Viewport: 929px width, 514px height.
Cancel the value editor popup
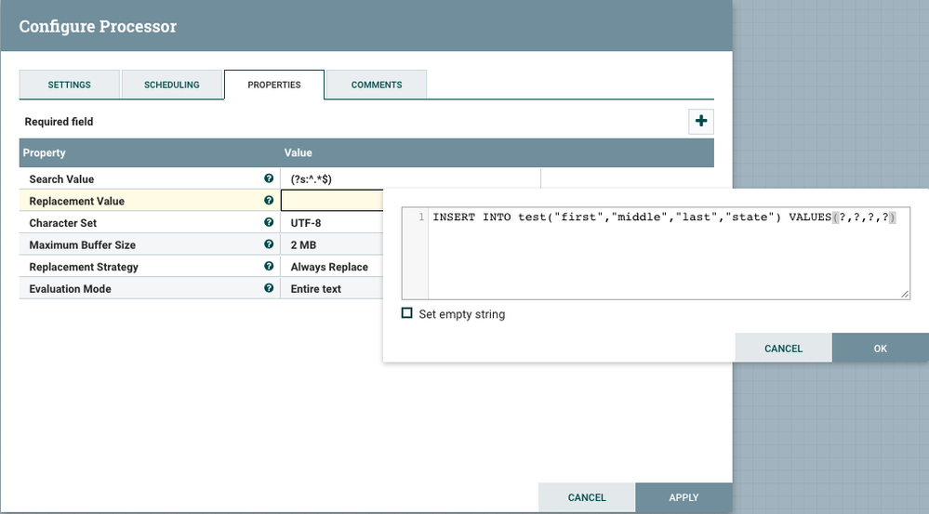tap(783, 349)
